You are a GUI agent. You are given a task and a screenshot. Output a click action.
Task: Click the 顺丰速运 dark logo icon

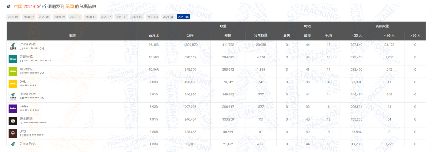(x=13, y=121)
